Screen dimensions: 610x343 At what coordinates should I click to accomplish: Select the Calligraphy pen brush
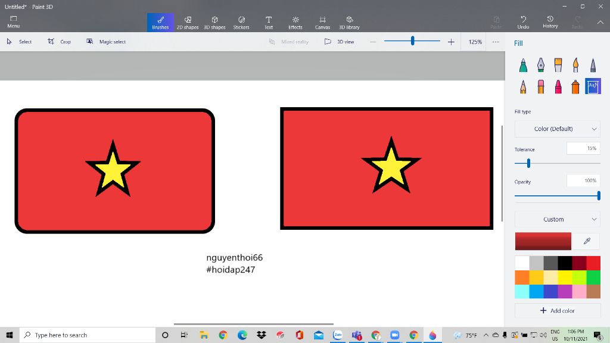(541, 65)
